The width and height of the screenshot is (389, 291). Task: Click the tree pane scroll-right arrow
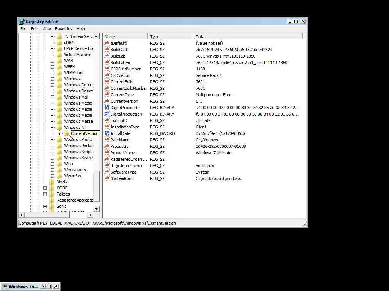coord(90,215)
